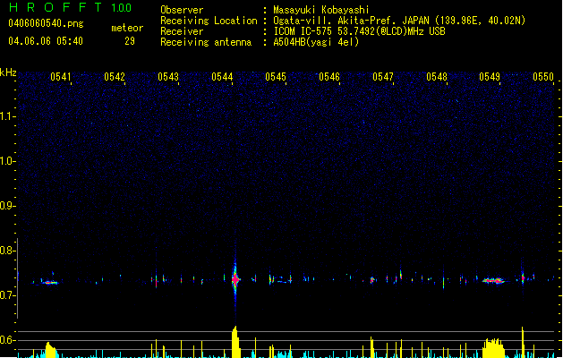Click the 0546 time marker
This screenshot has width=563, height=358.
(x=329, y=77)
